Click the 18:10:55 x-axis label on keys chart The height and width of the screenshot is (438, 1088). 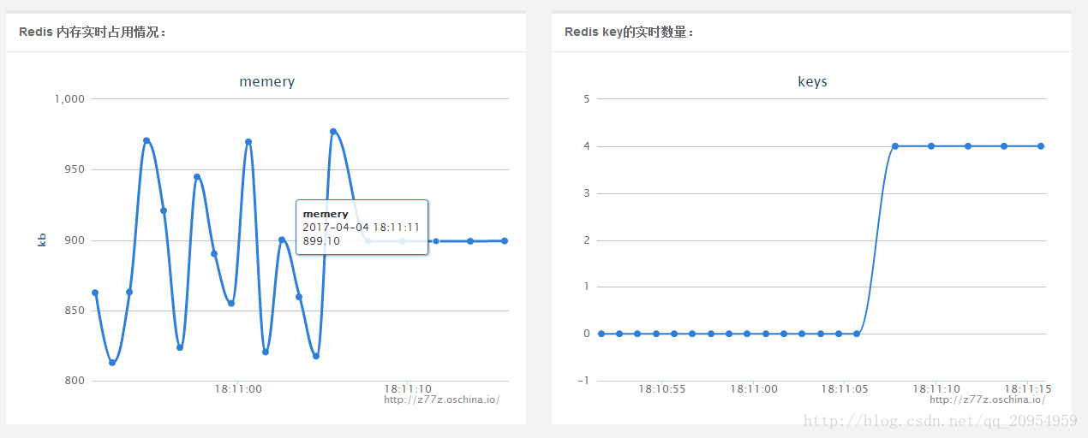pos(662,389)
